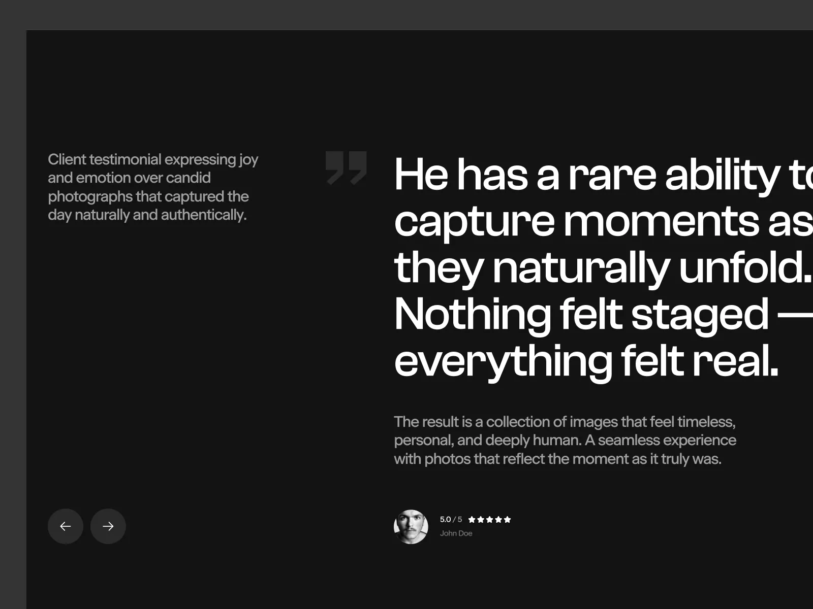The image size is (813, 609).
Task: Click "The result is a collection" text line
Action: click(565, 422)
